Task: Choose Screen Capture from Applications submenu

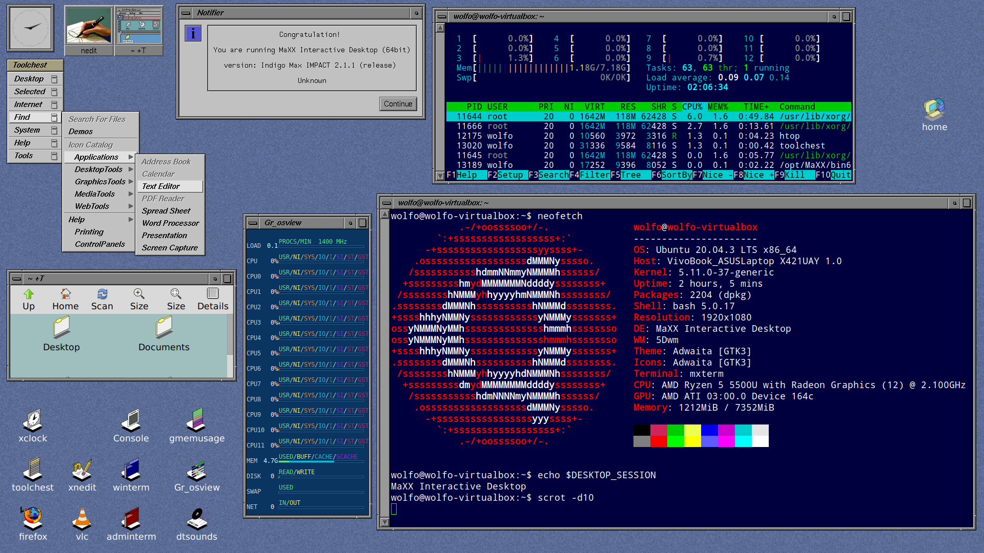Action: tap(170, 248)
